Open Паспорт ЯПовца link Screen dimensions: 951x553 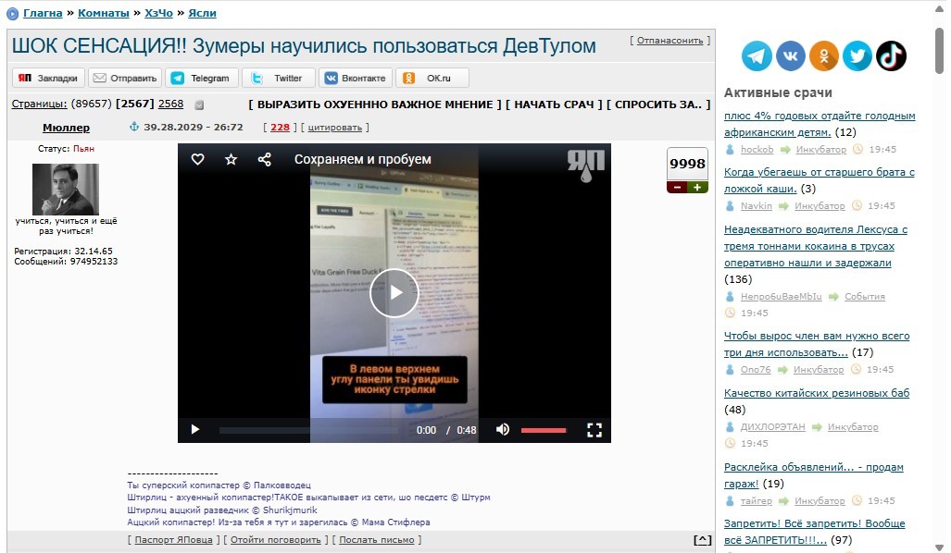(173, 540)
